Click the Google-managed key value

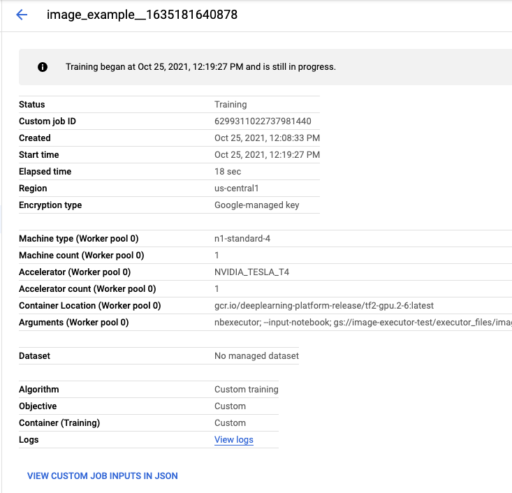pyautogui.click(x=256, y=205)
